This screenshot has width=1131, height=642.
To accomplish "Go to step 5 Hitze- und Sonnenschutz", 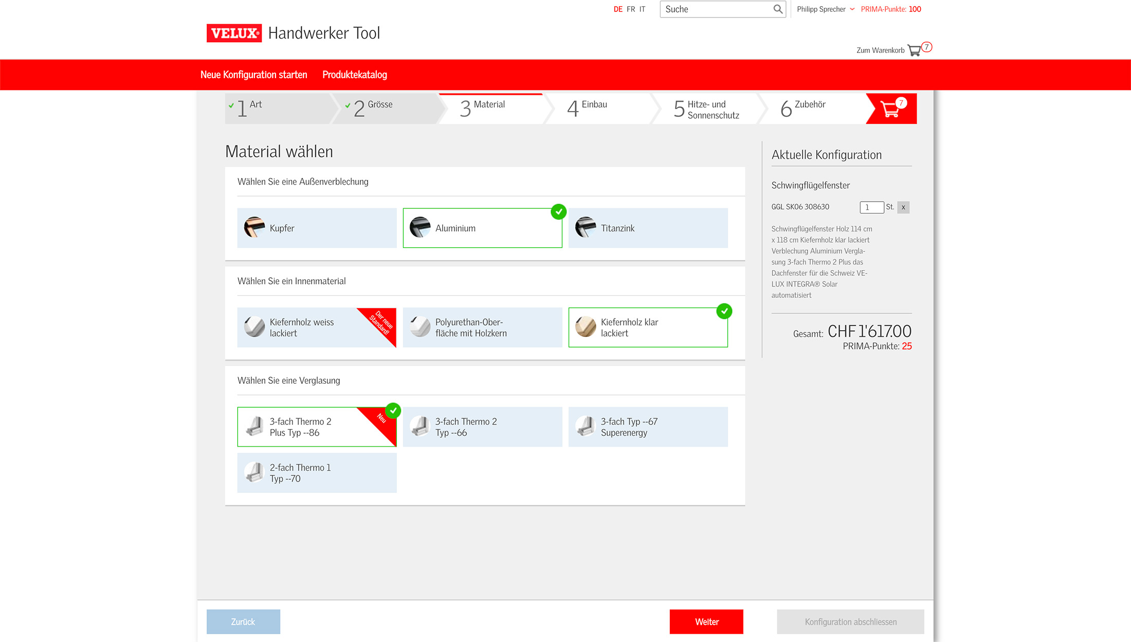I will 708,109.
